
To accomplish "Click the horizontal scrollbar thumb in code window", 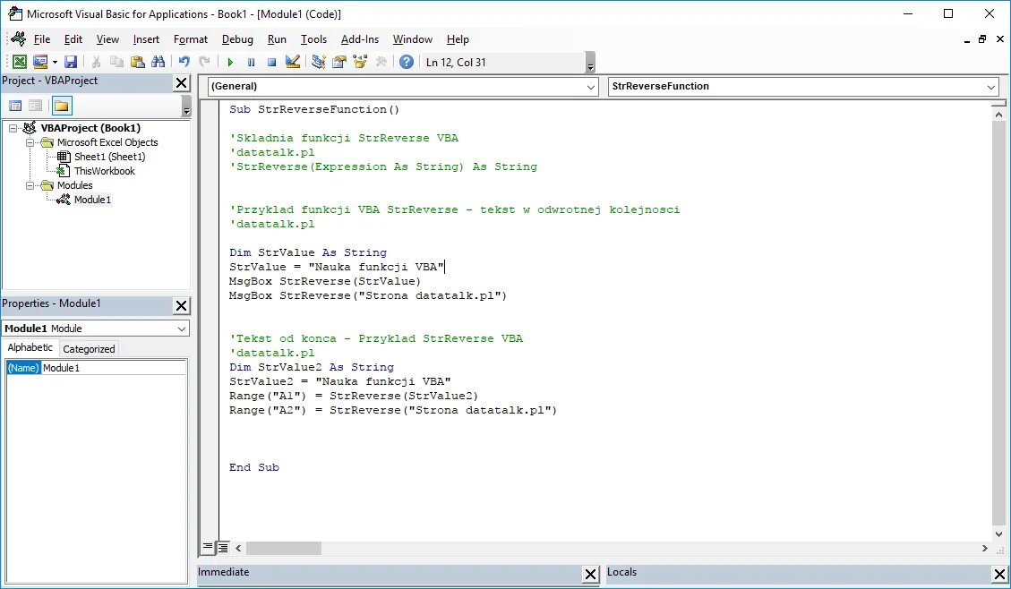I will click(283, 549).
